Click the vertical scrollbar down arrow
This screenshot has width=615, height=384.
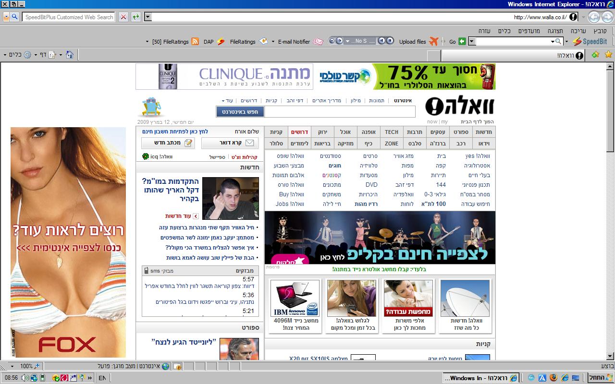point(610,356)
